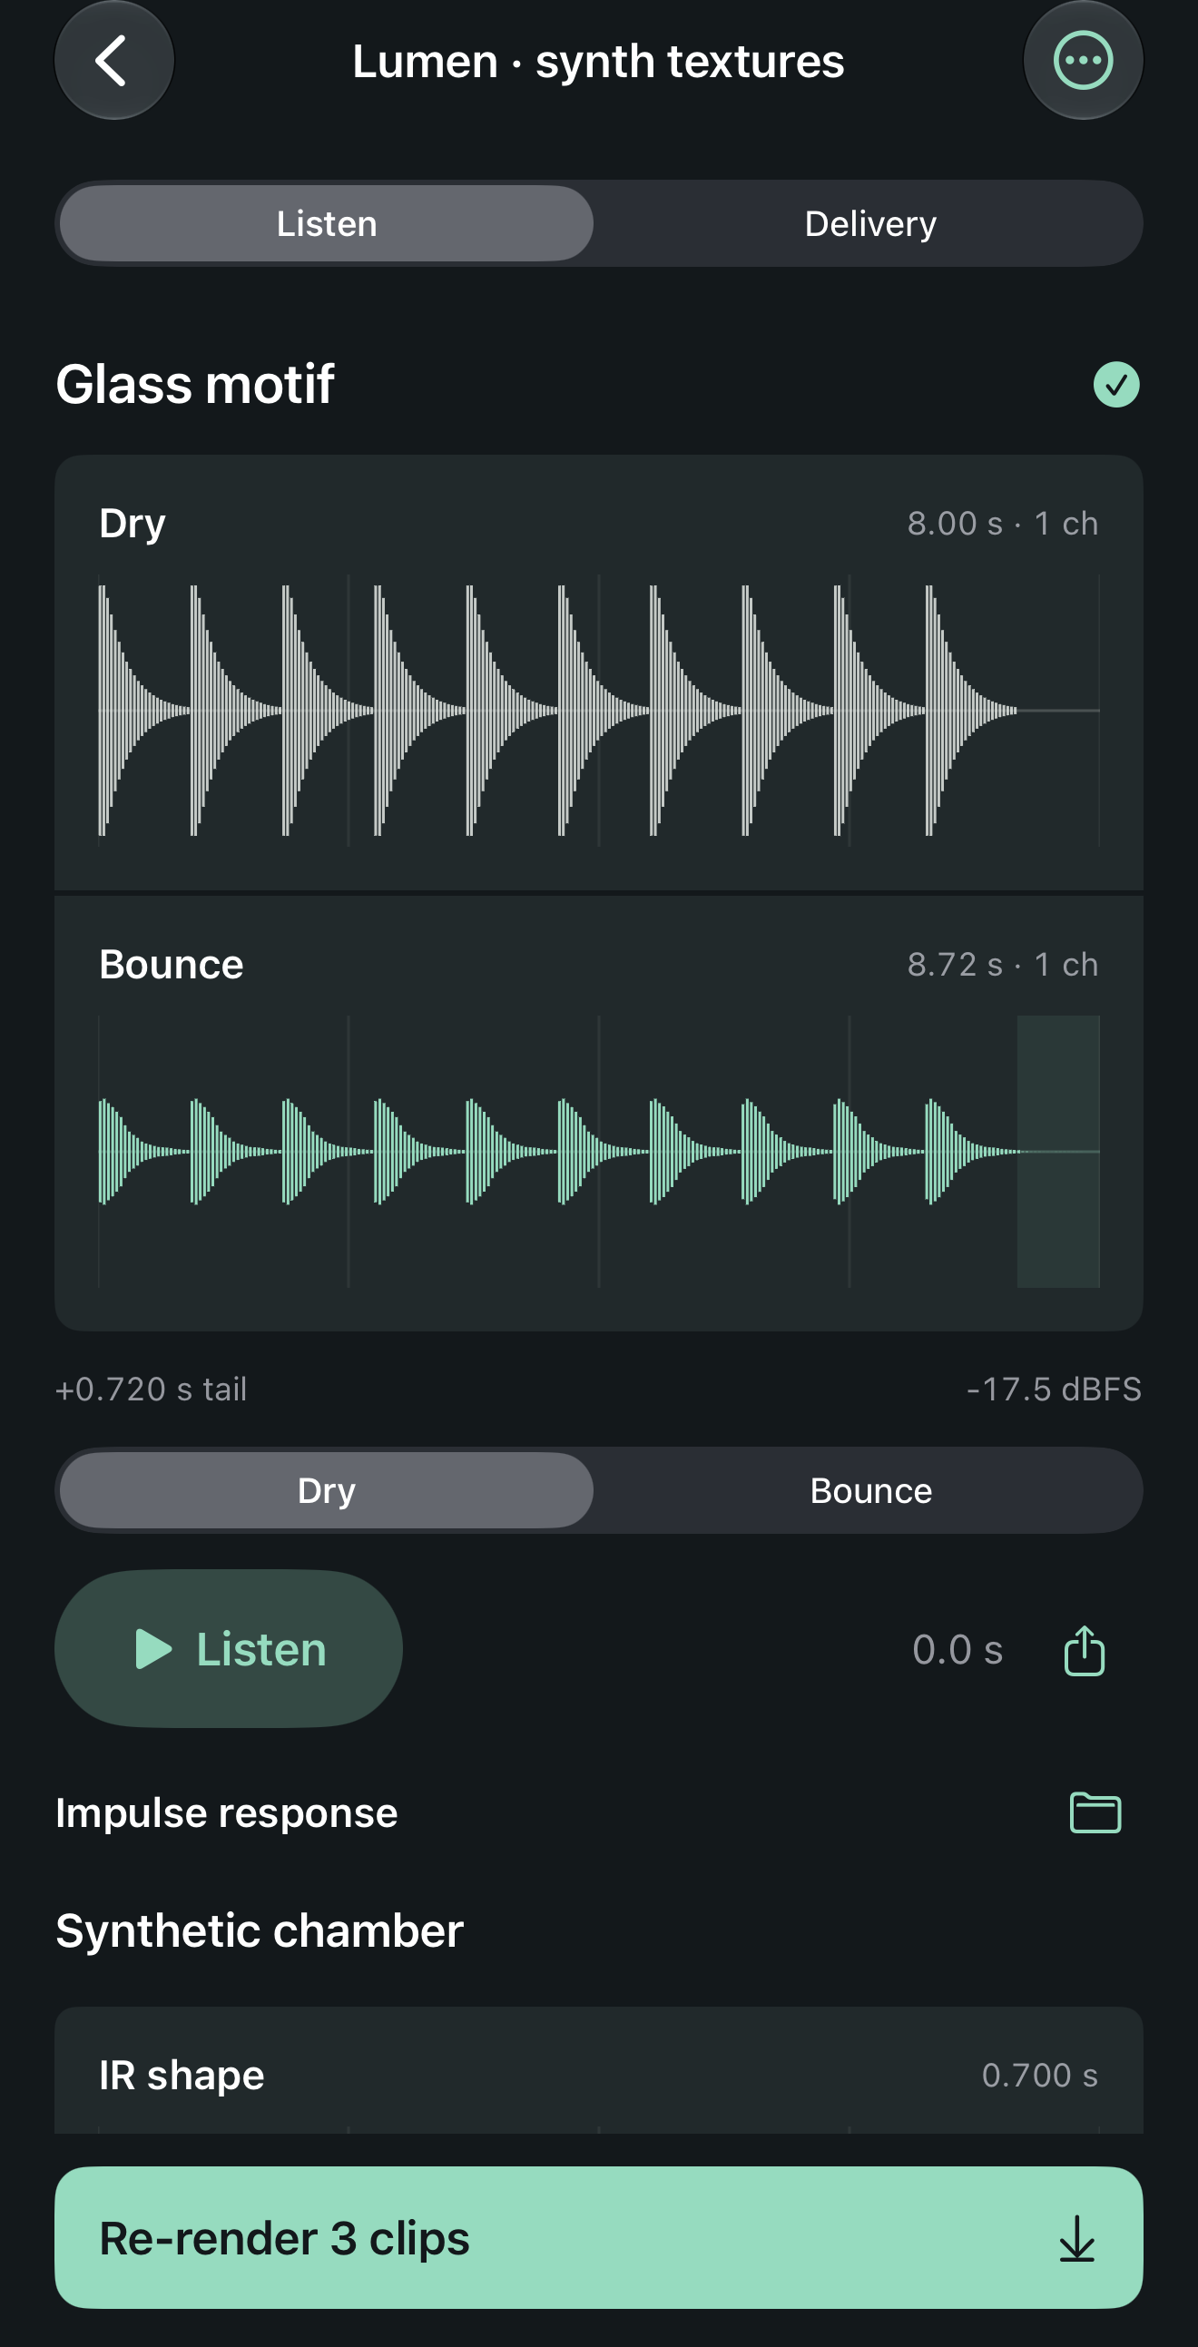Select the Dry playback source segment
The height and width of the screenshot is (2347, 1198).
coord(326,1490)
